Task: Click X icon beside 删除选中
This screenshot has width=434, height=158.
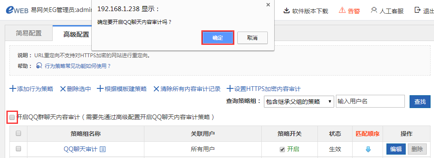Action: [x=63, y=89]
